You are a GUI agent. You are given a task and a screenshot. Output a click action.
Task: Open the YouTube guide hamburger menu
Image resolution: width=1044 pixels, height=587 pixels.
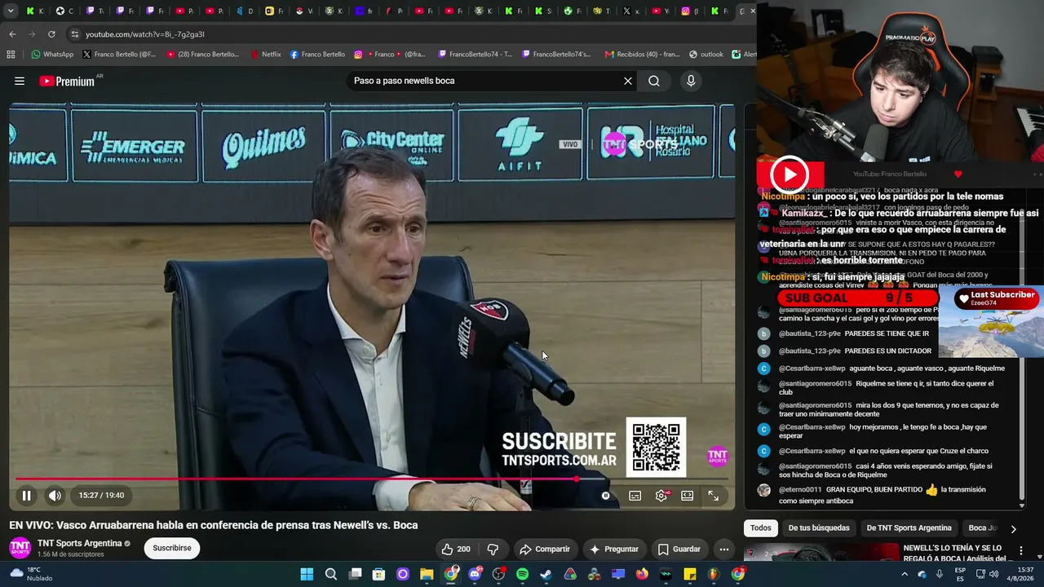20,81
